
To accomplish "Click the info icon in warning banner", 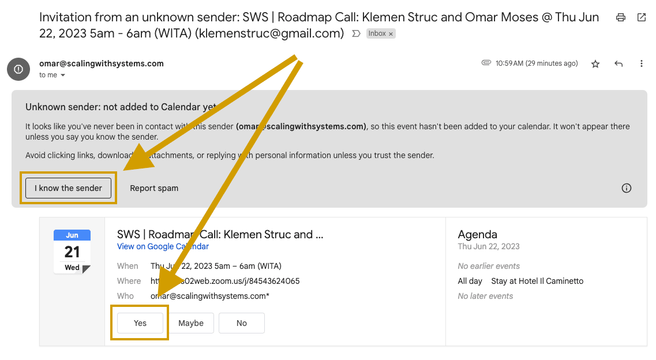I will tap(627, 188).
